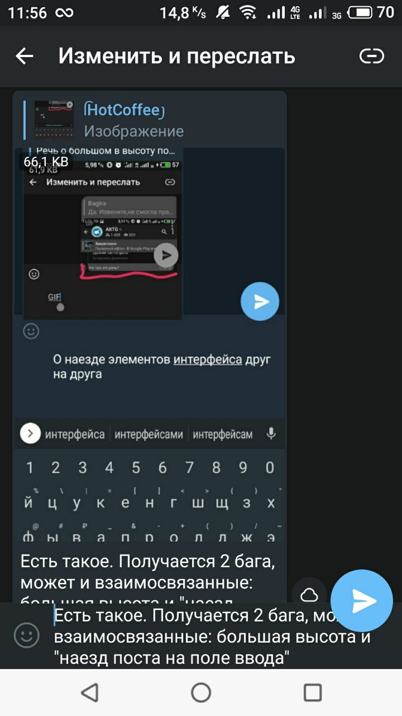
Task: Tap the smiley icon under the screenshot
Action: pos(31,331)
